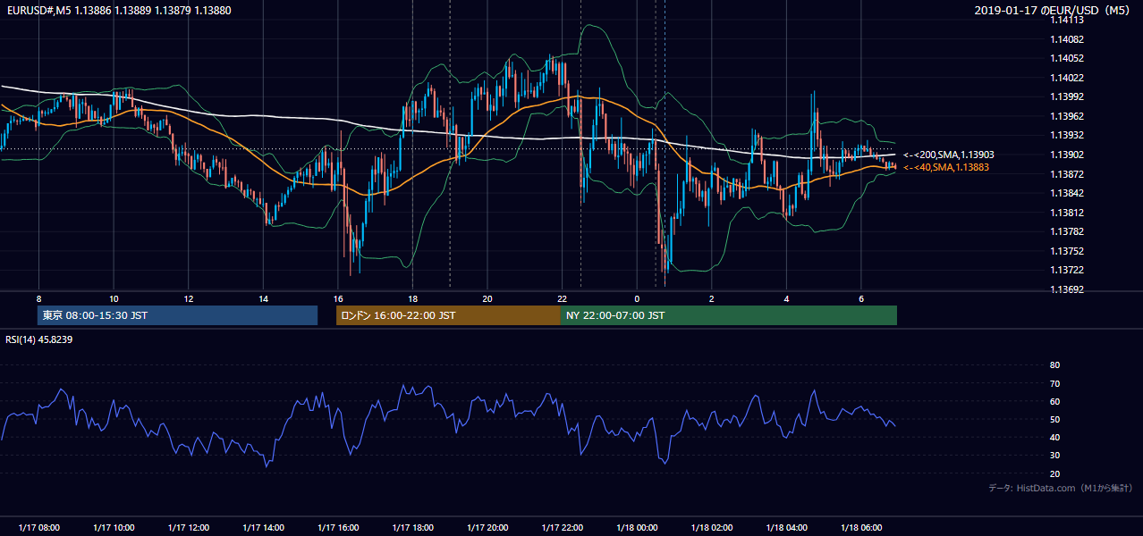Viewport: 1143px width, 536px height.
Task: Click hour tick 0 under price chart
Action: 637,298
